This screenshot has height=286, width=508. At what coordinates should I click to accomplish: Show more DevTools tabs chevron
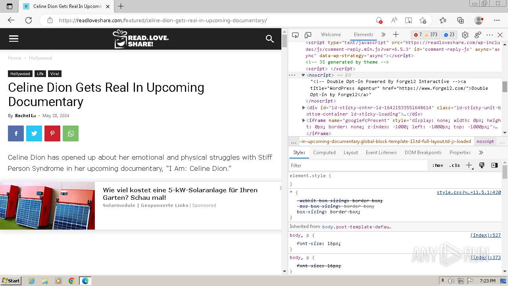coord(383,35)
